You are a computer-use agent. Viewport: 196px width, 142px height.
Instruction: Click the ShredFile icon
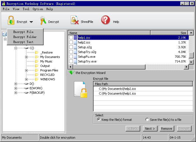click(x=75, y=20)
